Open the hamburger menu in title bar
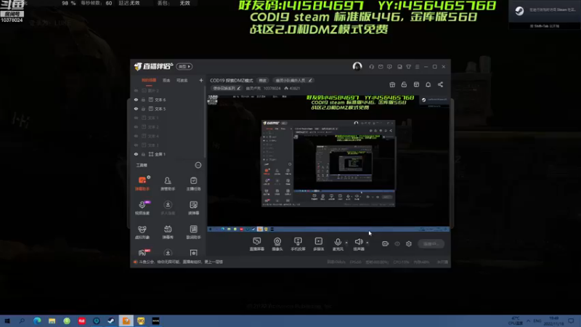 [x=417, y=67]
